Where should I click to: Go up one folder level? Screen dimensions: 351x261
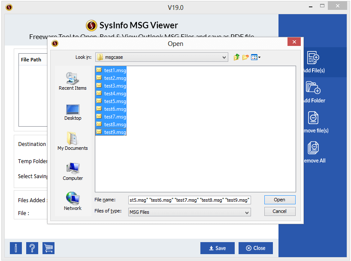click(x=236, y=57)
